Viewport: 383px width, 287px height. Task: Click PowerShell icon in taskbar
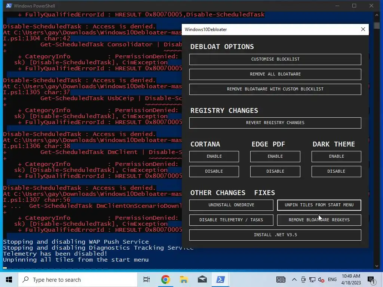(220, 280)
